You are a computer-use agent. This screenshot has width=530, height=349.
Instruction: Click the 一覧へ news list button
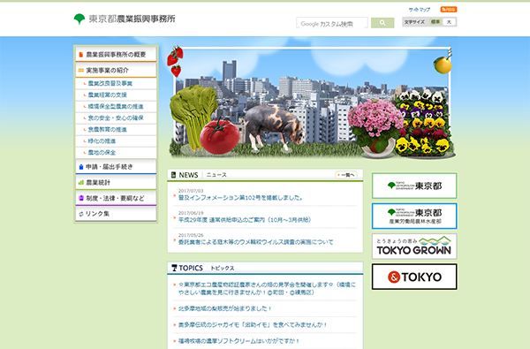[x=346, y=175]
